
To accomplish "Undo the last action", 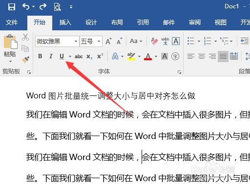I will click(26, 7).
